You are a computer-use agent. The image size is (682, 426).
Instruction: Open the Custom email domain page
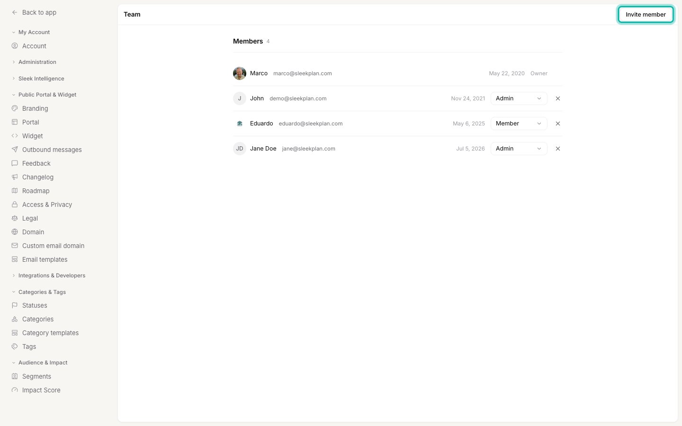(53, 246)
